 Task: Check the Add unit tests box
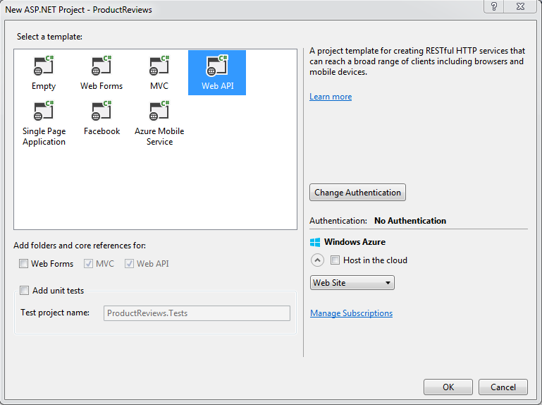point(24,291)
